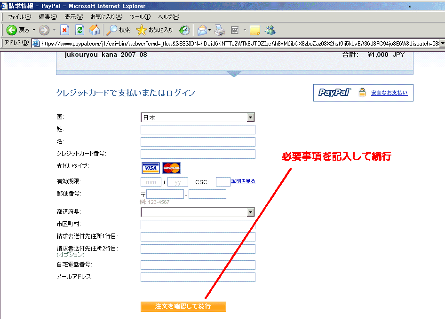Viewport: 445px width, 319px height.
Task: Click the 請求書送付先住所2行目 field
Action: click(198, 249)
